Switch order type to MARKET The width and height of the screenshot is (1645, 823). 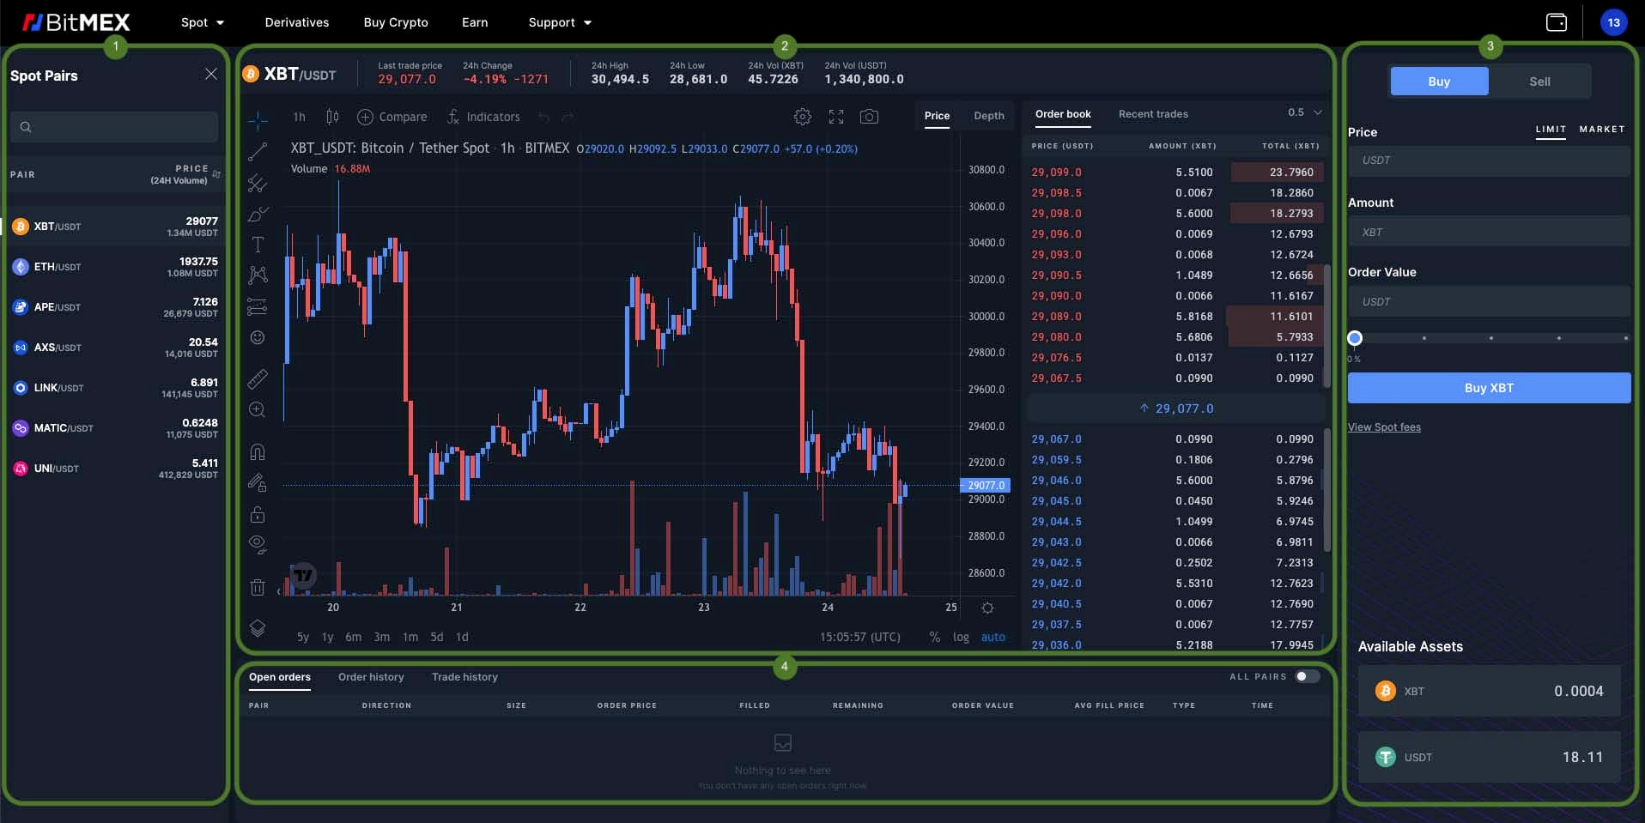[x=1602, y=129]
